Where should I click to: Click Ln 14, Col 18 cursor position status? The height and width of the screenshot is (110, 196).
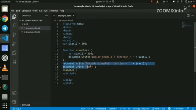93,109
